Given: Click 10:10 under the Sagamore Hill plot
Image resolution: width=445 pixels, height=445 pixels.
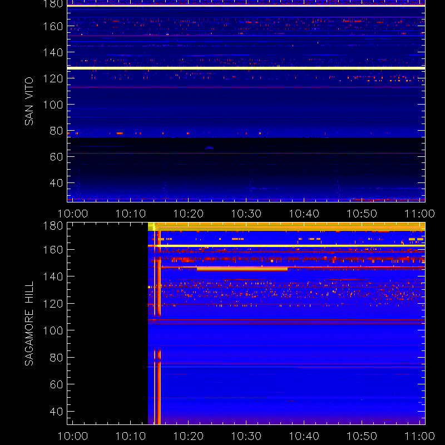Looking at the screenshot, I should coord(131,436).
